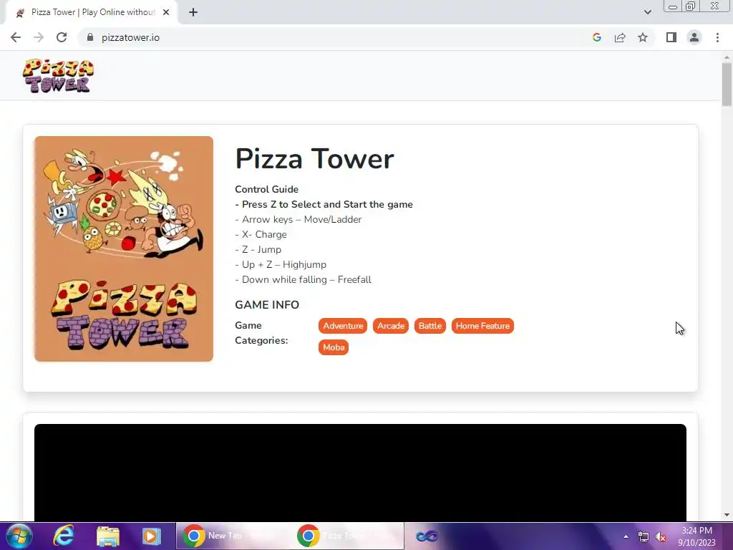Switch to Pizza Tower Chrome taskbar button
The height and width of the screenshot is (550, 733).
347,536
